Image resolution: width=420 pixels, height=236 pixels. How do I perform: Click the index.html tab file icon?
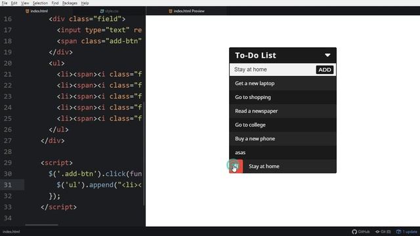(x=27, y=11)
